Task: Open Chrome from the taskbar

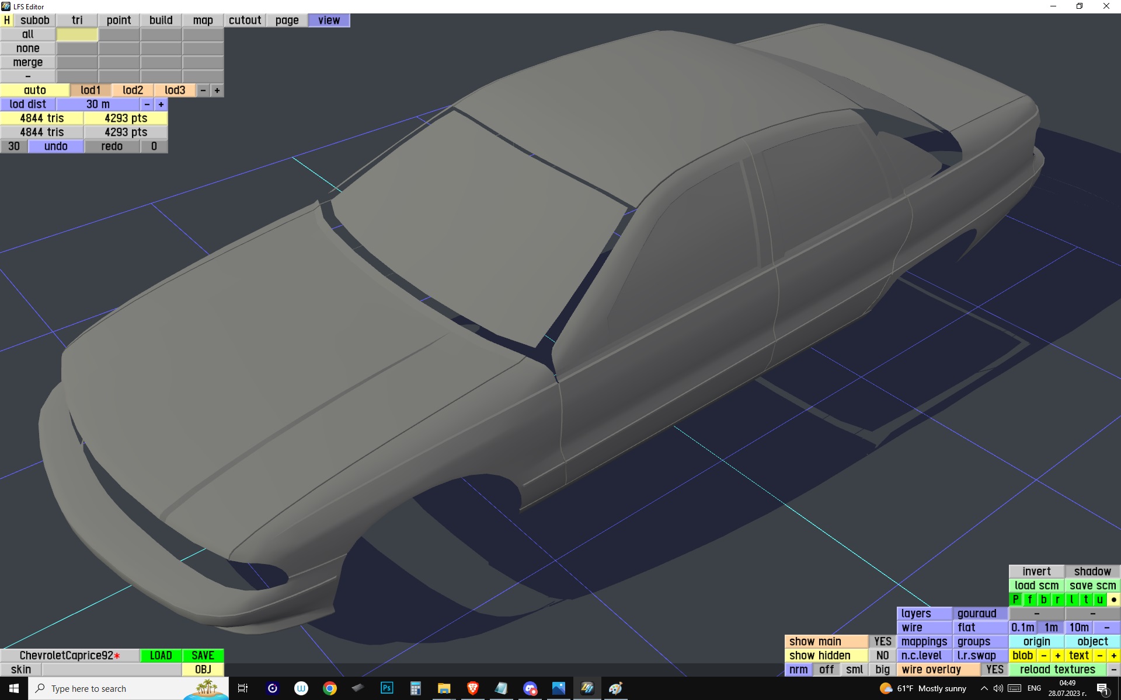Action: (330, 688)
